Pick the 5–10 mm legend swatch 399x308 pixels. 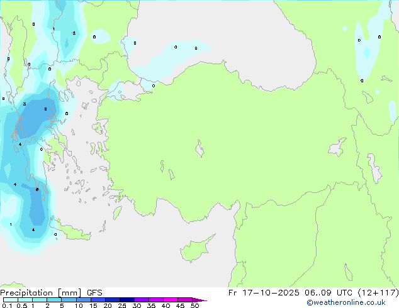coord(69,300)
